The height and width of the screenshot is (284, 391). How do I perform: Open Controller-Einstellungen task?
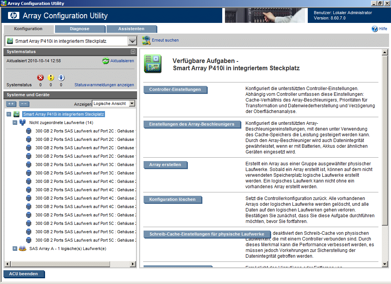pyautogui.click(x=175, y=90)
